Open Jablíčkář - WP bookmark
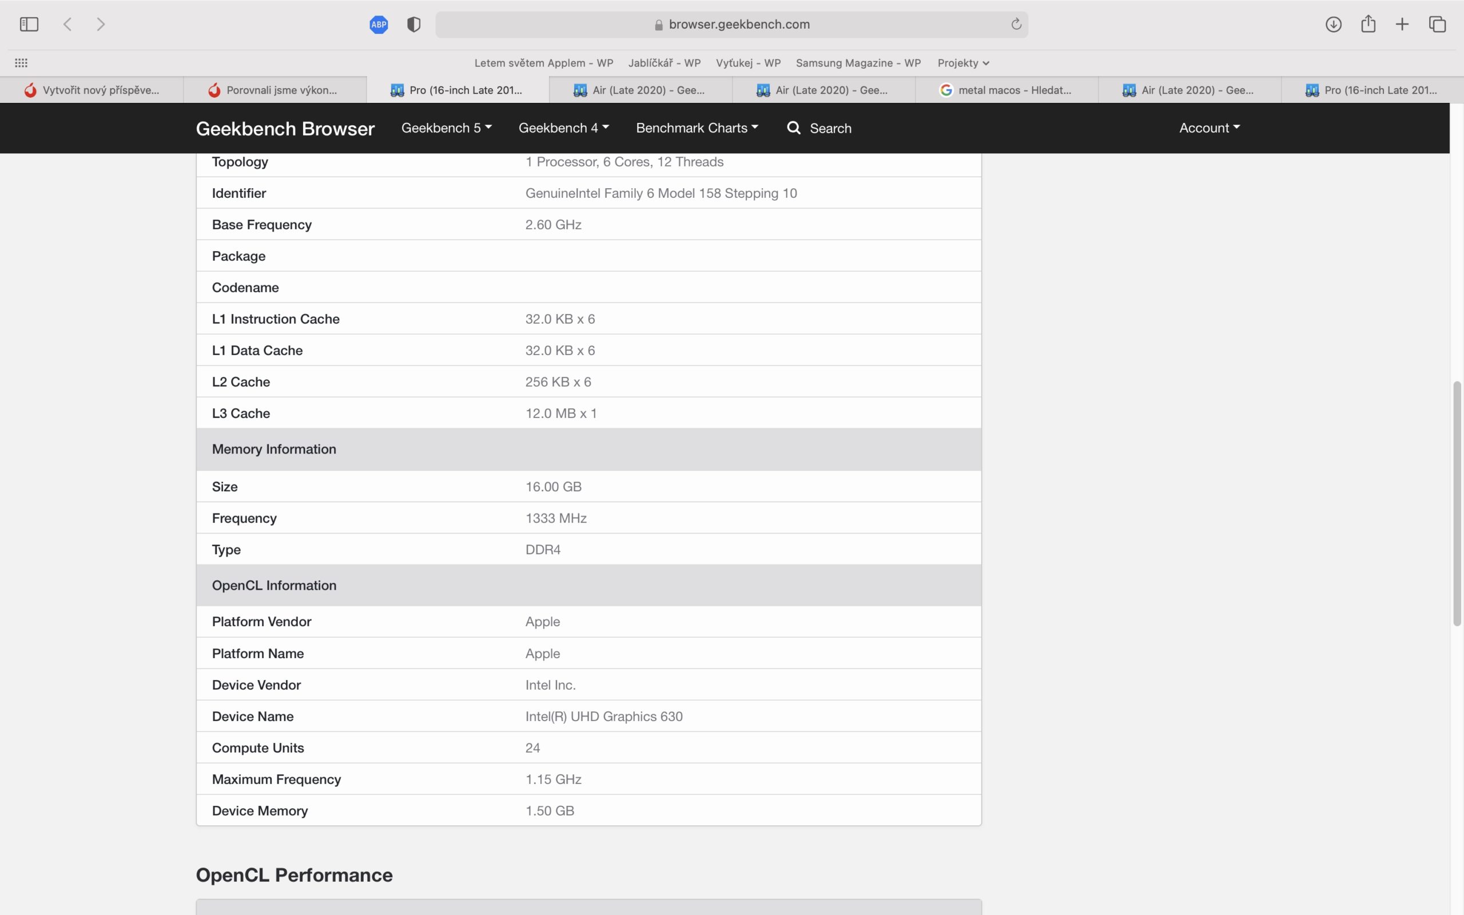Viewport: 1464px width, 915px height. click(665, 63)
